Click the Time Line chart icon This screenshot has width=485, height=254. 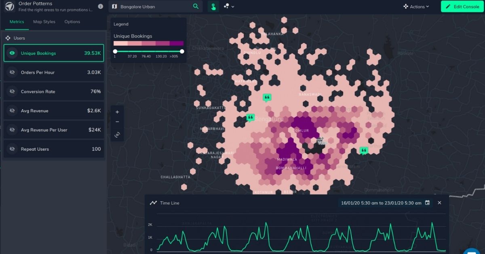tap(153, 203)
